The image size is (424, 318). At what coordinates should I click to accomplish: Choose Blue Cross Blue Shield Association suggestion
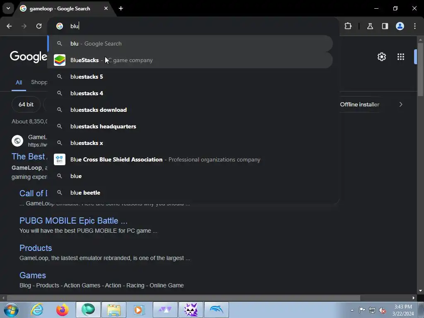[x=190, y=159]
